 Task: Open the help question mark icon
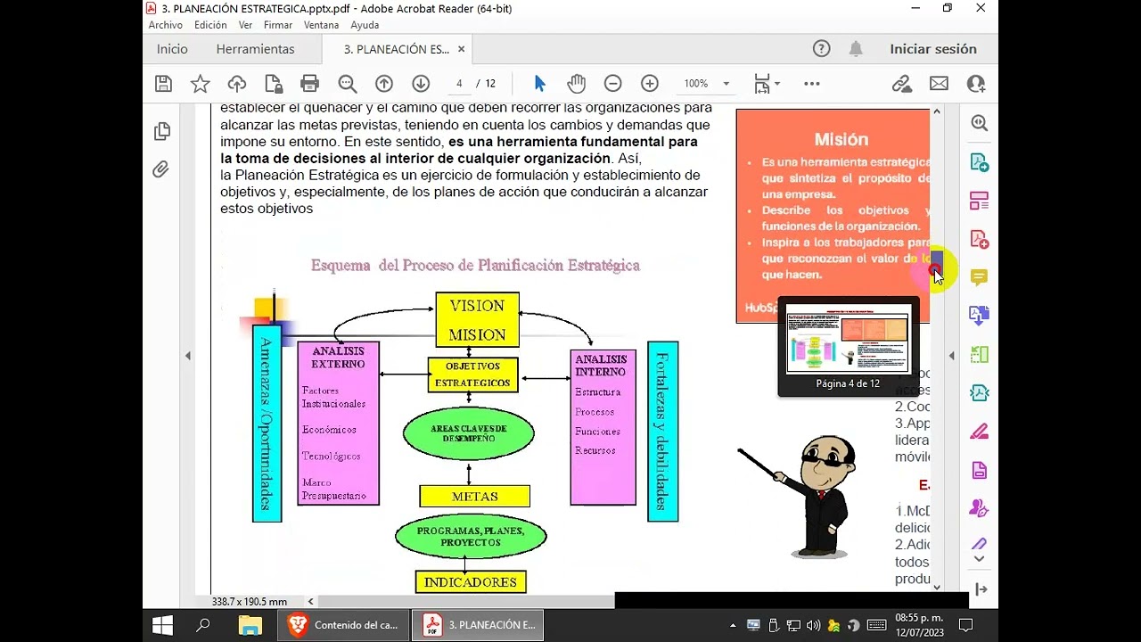pos(822,49)
